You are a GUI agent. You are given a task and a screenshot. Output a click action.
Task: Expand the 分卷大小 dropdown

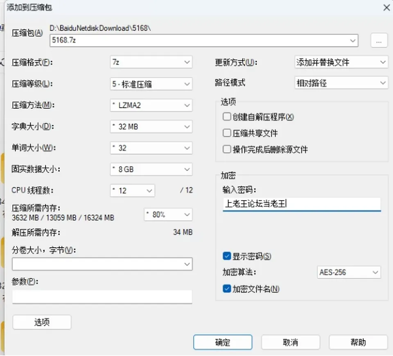coord(102,264)
